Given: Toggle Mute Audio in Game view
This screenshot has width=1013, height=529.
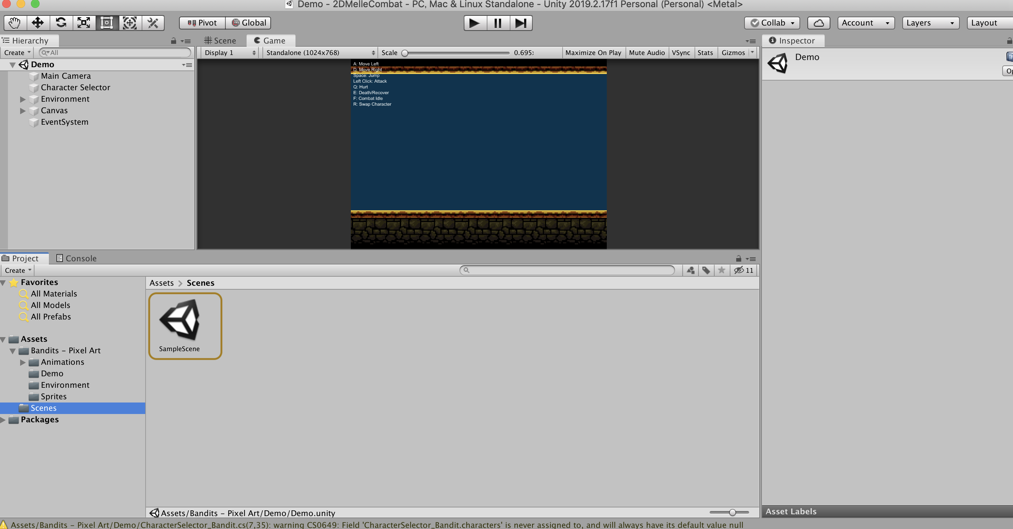Looking at the screenshot, I should coord(646,53).
